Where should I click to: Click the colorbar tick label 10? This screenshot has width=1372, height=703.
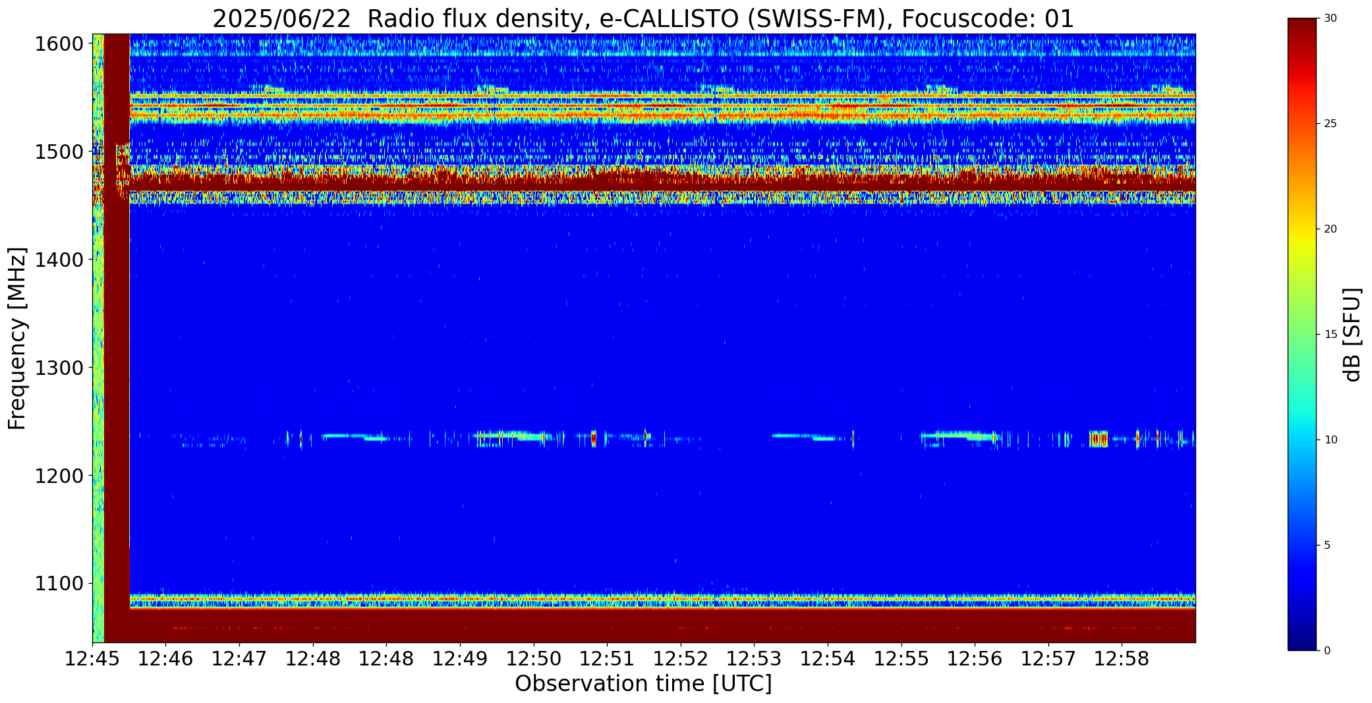[x=1330, y=440]
